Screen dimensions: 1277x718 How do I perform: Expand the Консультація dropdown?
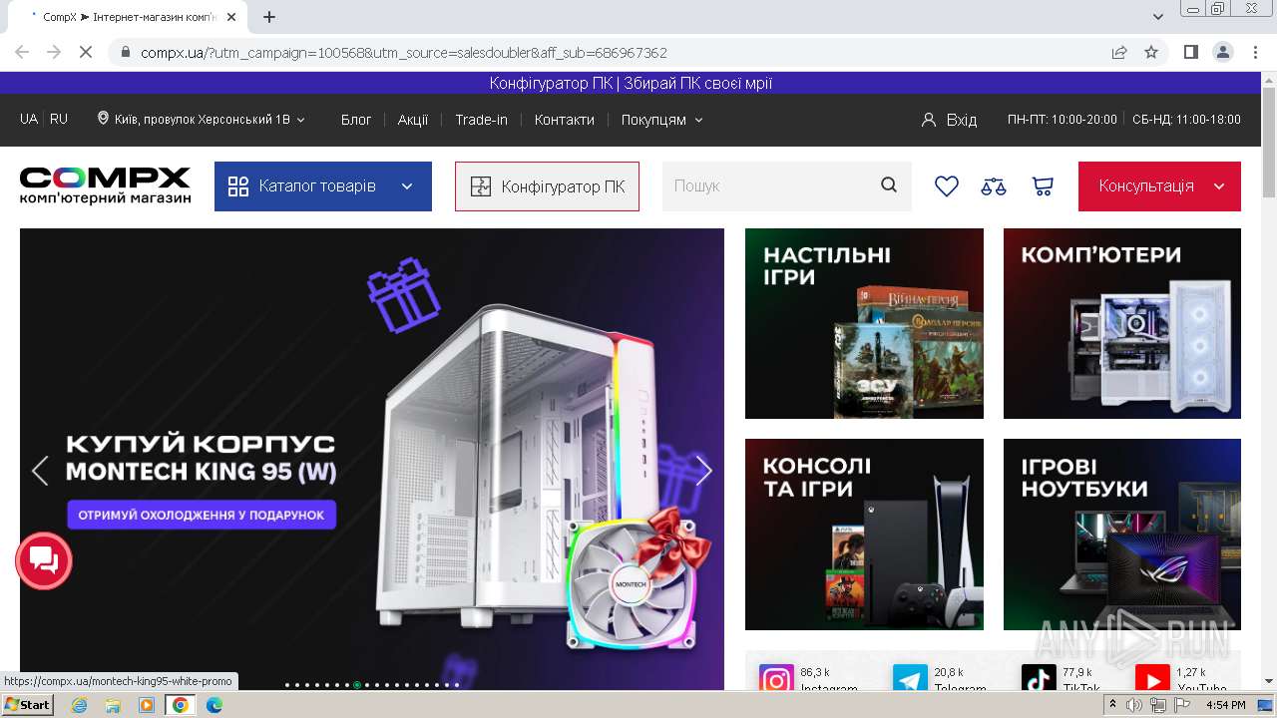1159,186
